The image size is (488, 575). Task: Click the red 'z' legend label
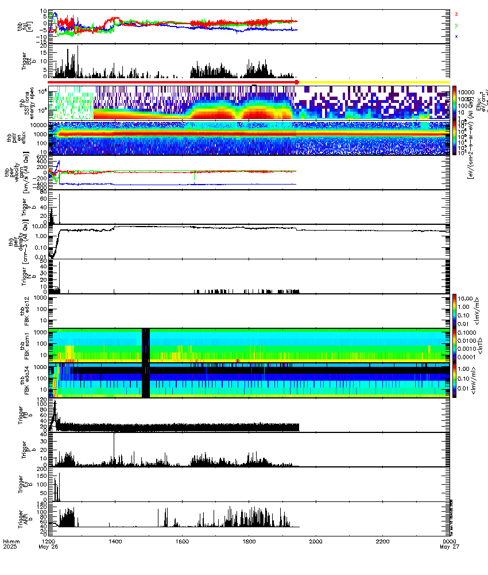click(x=456, y=14)
